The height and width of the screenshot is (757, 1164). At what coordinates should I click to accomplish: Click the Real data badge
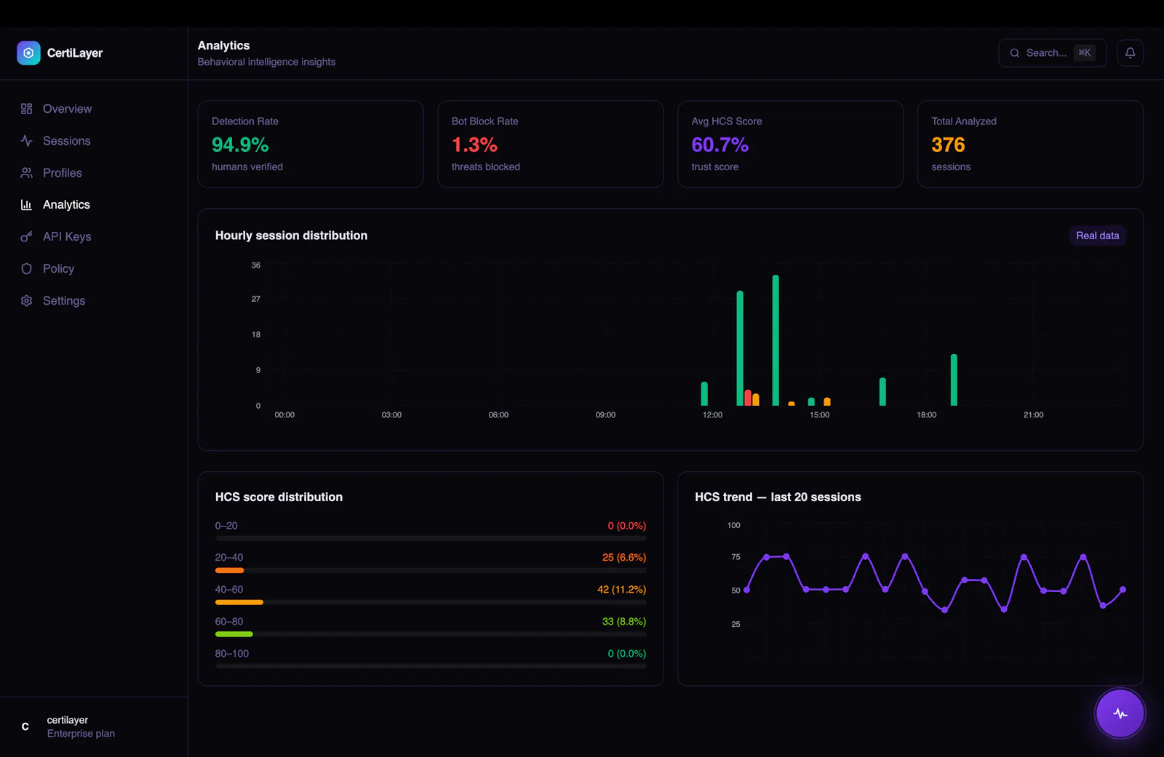click(x=1097, y=236)
